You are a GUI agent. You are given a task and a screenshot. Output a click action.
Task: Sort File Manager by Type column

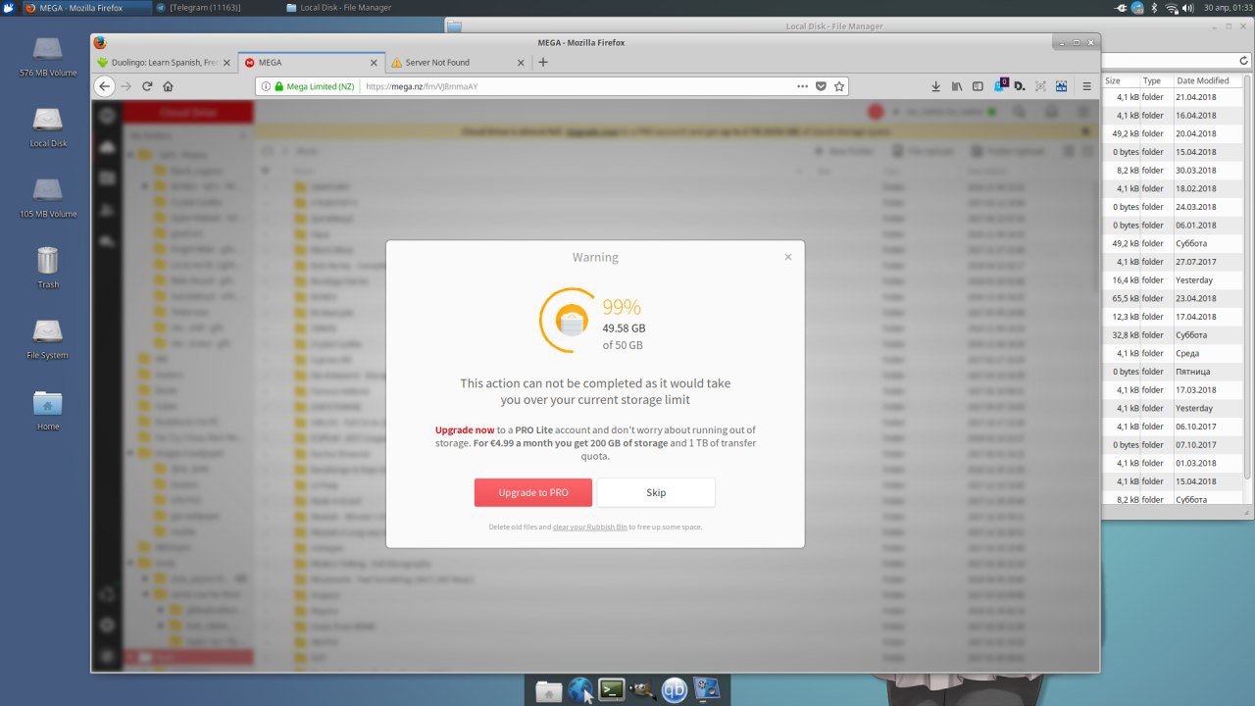[x=1156, y=80]
